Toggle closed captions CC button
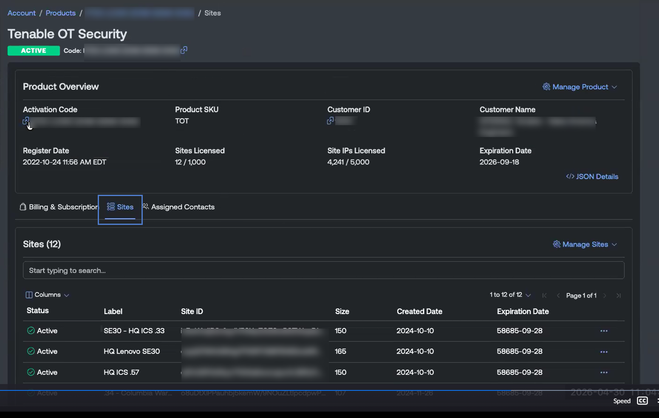 tap(642, 401)
